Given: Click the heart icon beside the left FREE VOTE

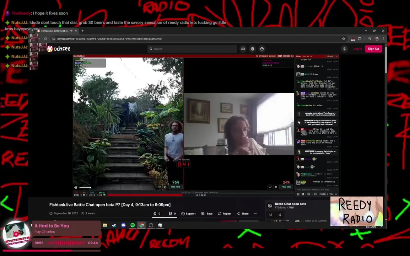Looking at the screenshot, I should [160, 187].
